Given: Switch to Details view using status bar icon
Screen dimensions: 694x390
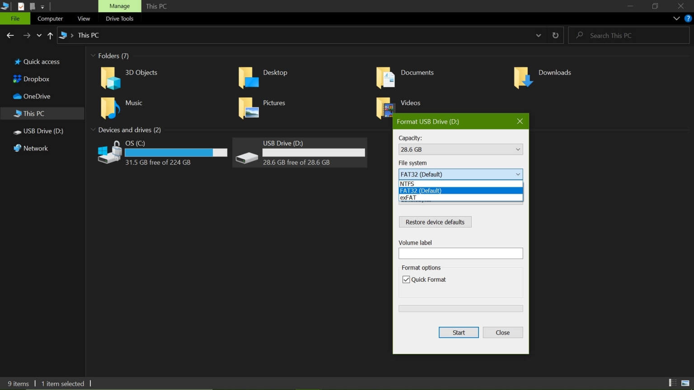Looking at the screenshot, I should pyautogui.click(x=673, y=383).
